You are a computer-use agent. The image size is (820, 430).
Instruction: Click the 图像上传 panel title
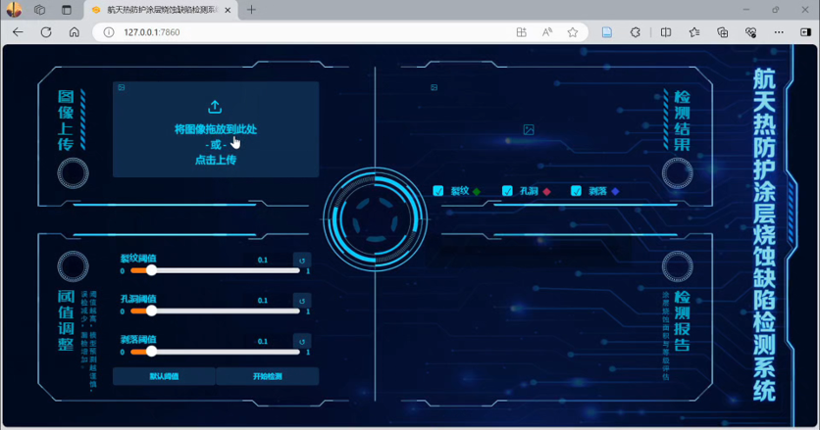66,120
